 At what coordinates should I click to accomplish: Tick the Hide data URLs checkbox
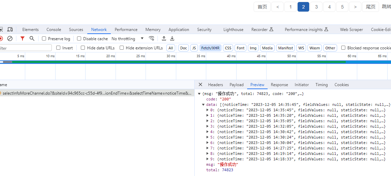(83, 48)
